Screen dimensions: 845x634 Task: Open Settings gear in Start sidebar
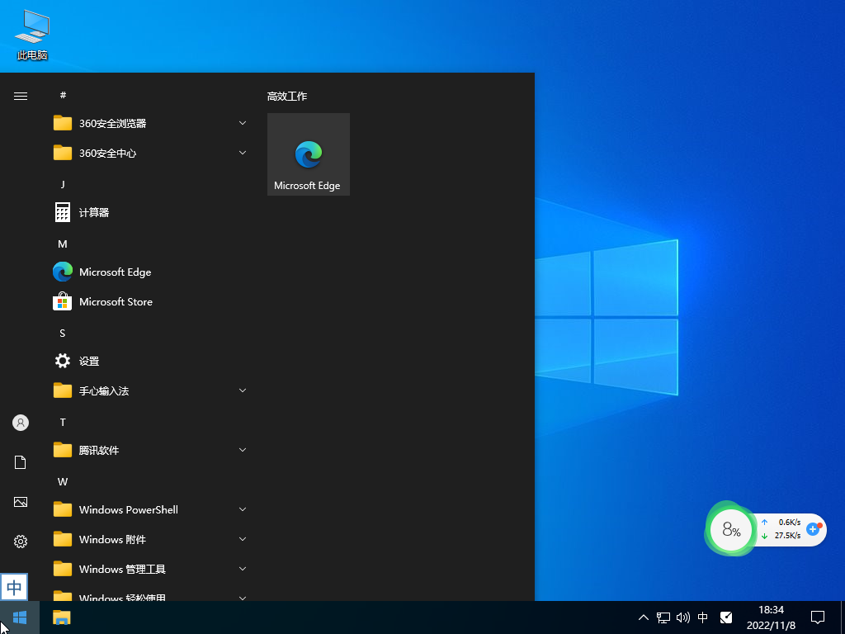tap(21, 542)
